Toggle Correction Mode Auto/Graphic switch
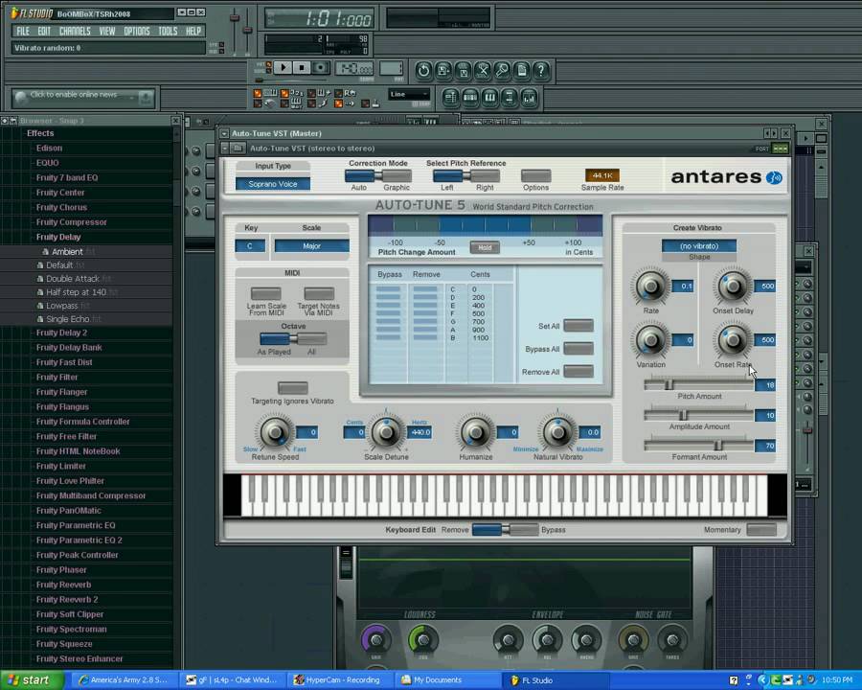This screenshot has width=862, height=690. click(378, 176)
